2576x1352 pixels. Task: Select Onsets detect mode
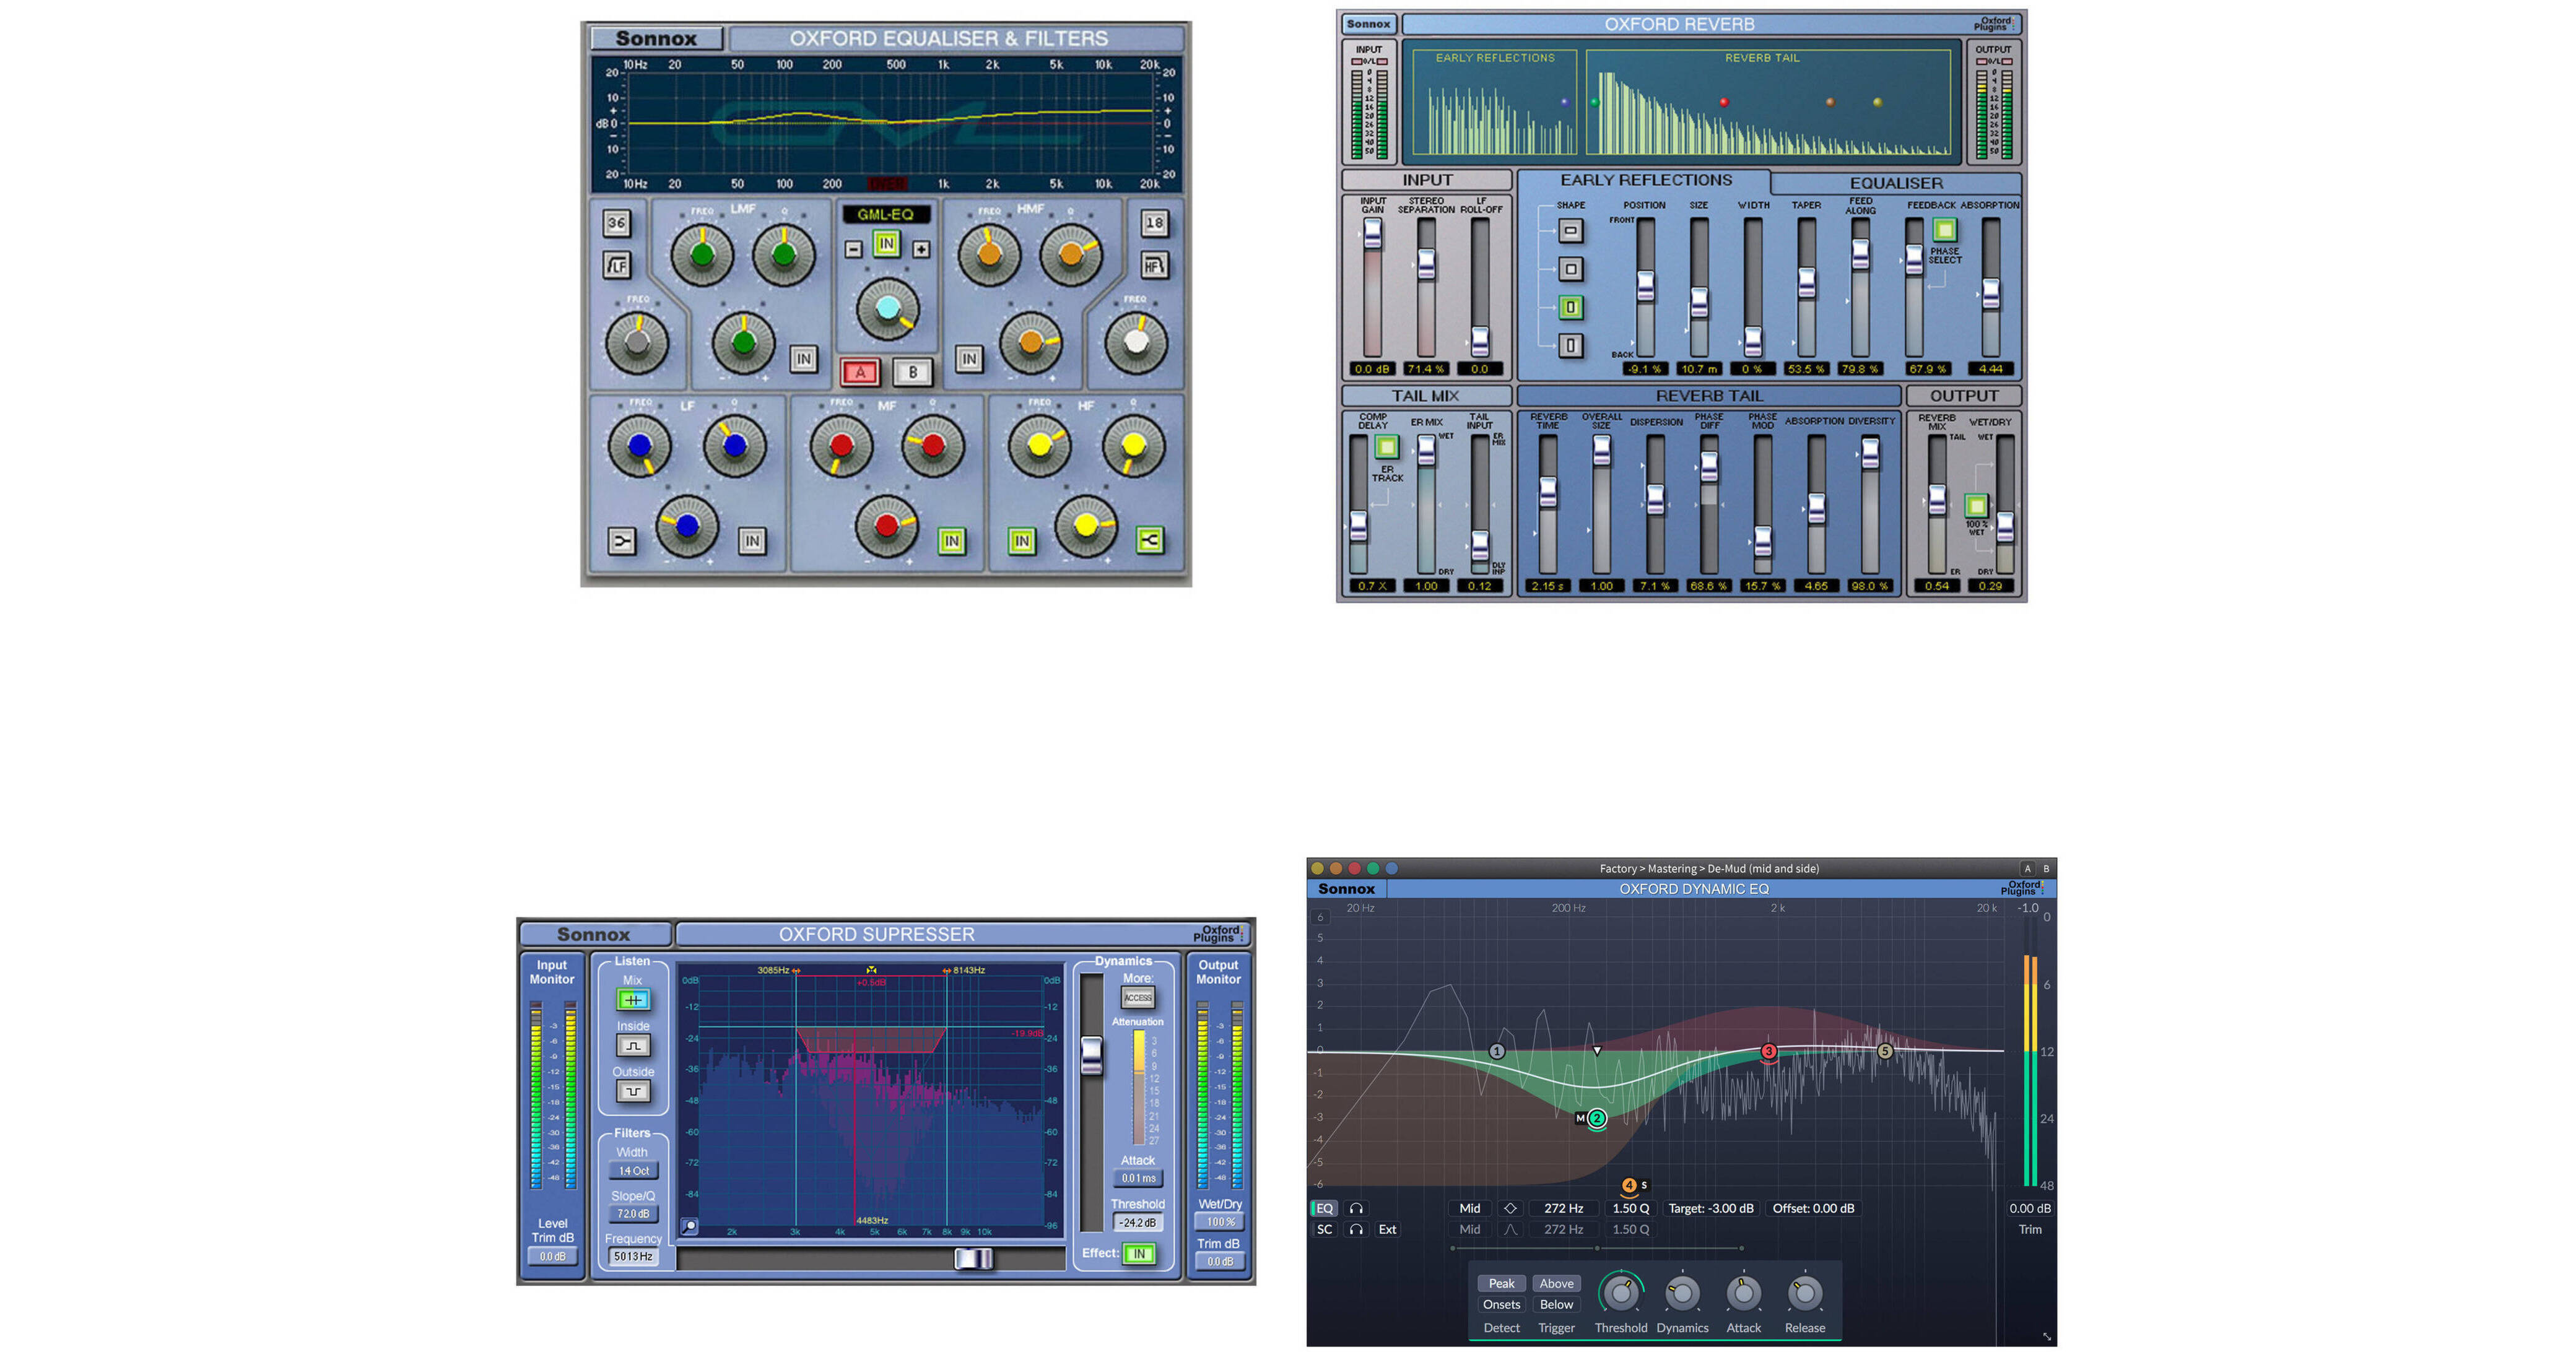click(x=1501, y=1305)
